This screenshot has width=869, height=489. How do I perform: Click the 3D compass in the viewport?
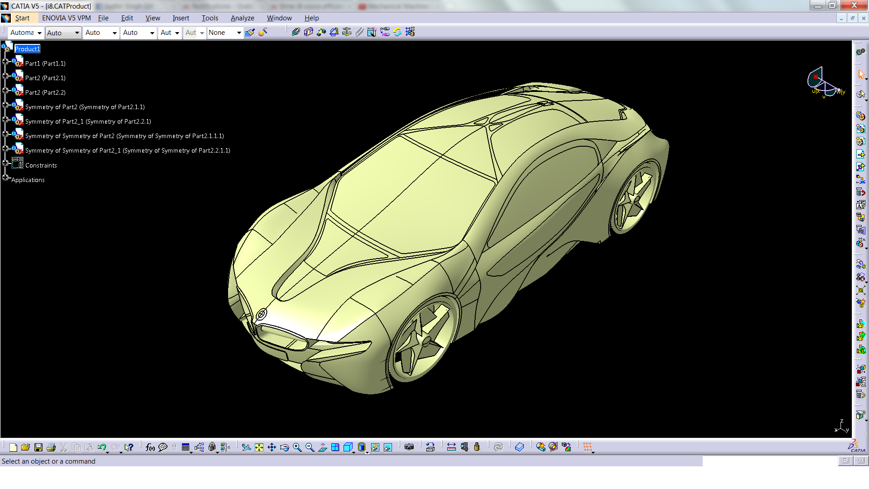824,82
